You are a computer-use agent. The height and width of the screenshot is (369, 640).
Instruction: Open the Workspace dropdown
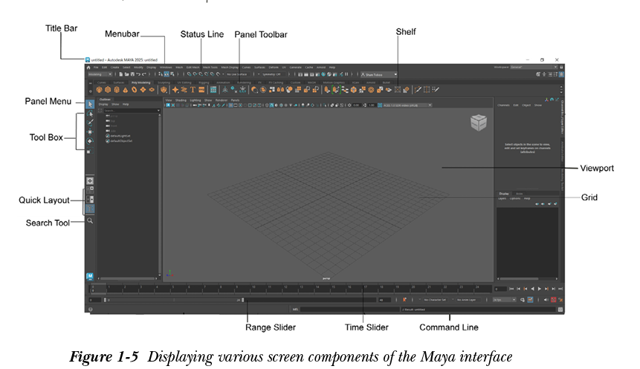(533, 67)
